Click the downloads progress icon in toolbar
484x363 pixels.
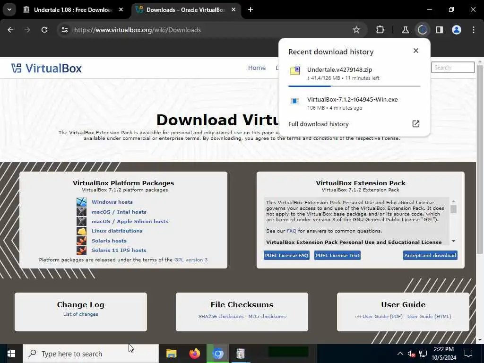pyautogui.click(x=422, y=30)
